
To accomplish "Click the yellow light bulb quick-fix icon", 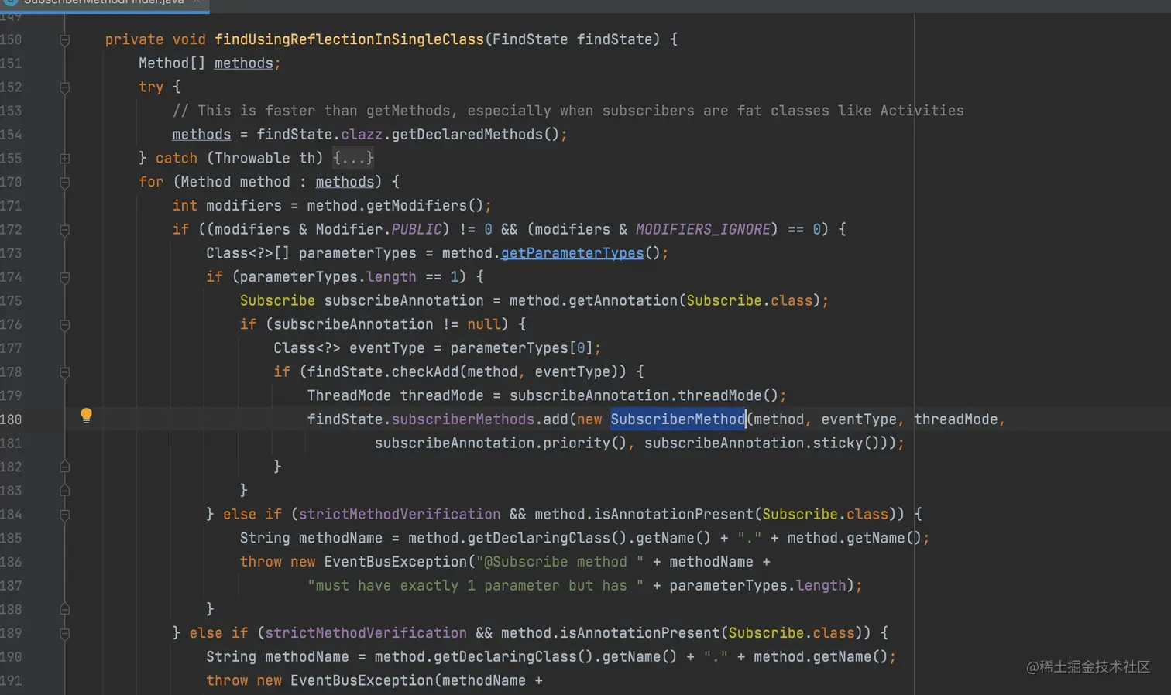I will click(x=86, y=416).
